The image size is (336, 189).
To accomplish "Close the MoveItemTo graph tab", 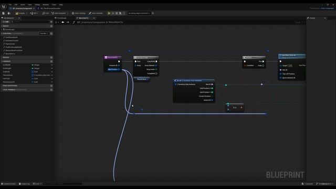I will 94,18.
